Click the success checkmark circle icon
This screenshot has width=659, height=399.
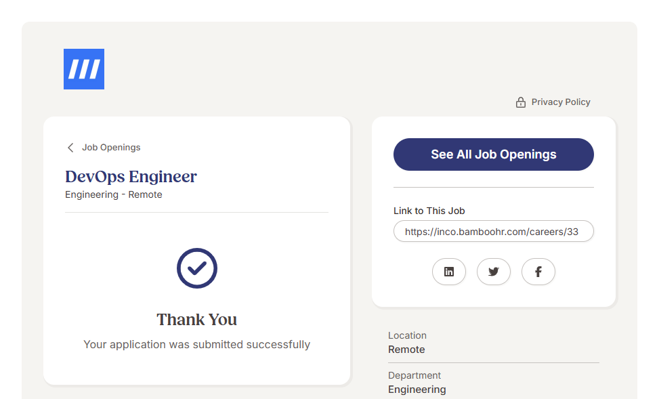point(197,268)
